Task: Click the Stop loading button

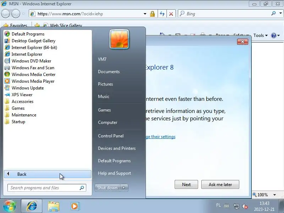Action: coord(171,14)
